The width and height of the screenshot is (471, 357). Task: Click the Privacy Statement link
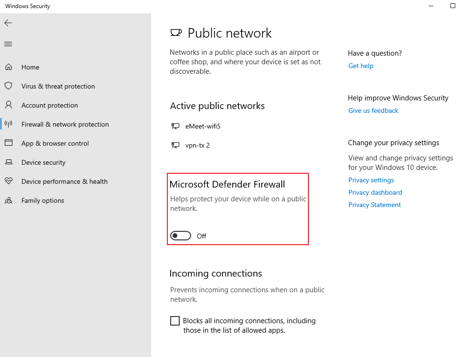[375, 205]
